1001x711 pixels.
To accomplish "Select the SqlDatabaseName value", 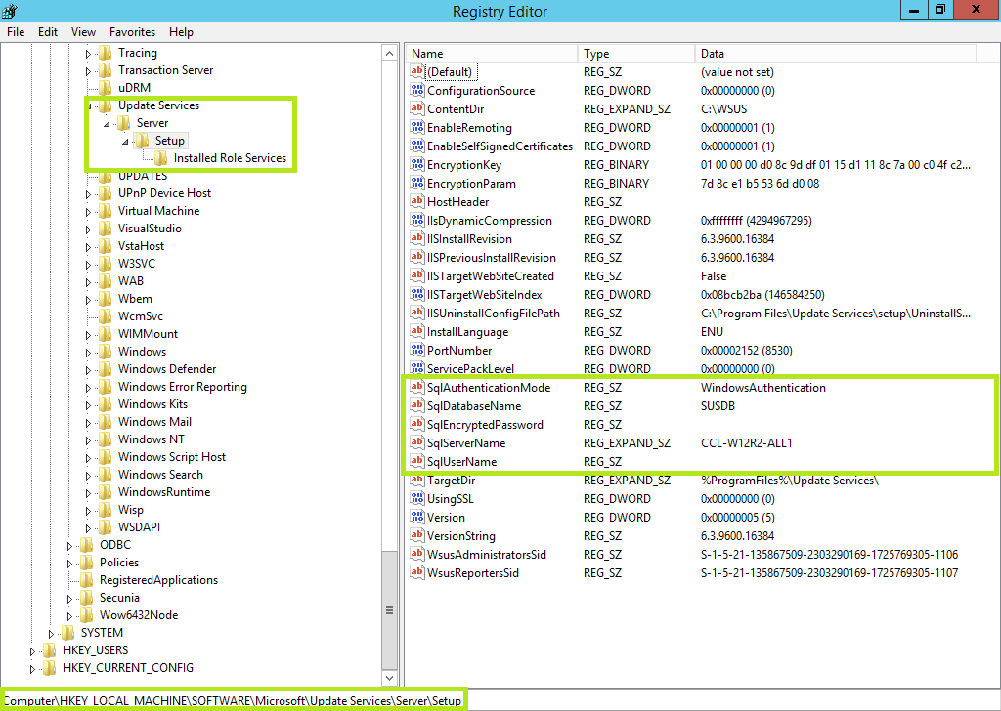I will point(474,405).
